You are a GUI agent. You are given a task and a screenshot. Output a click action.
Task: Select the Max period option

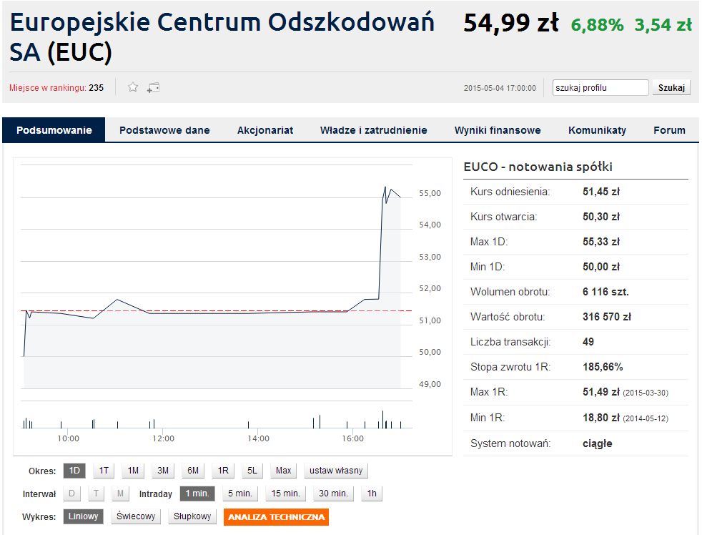pos(283,471)
